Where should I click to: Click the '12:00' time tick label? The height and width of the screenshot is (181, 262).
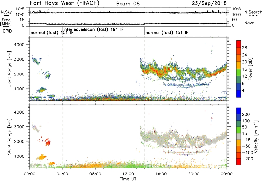pyautogui.click(x=128, y=174)
